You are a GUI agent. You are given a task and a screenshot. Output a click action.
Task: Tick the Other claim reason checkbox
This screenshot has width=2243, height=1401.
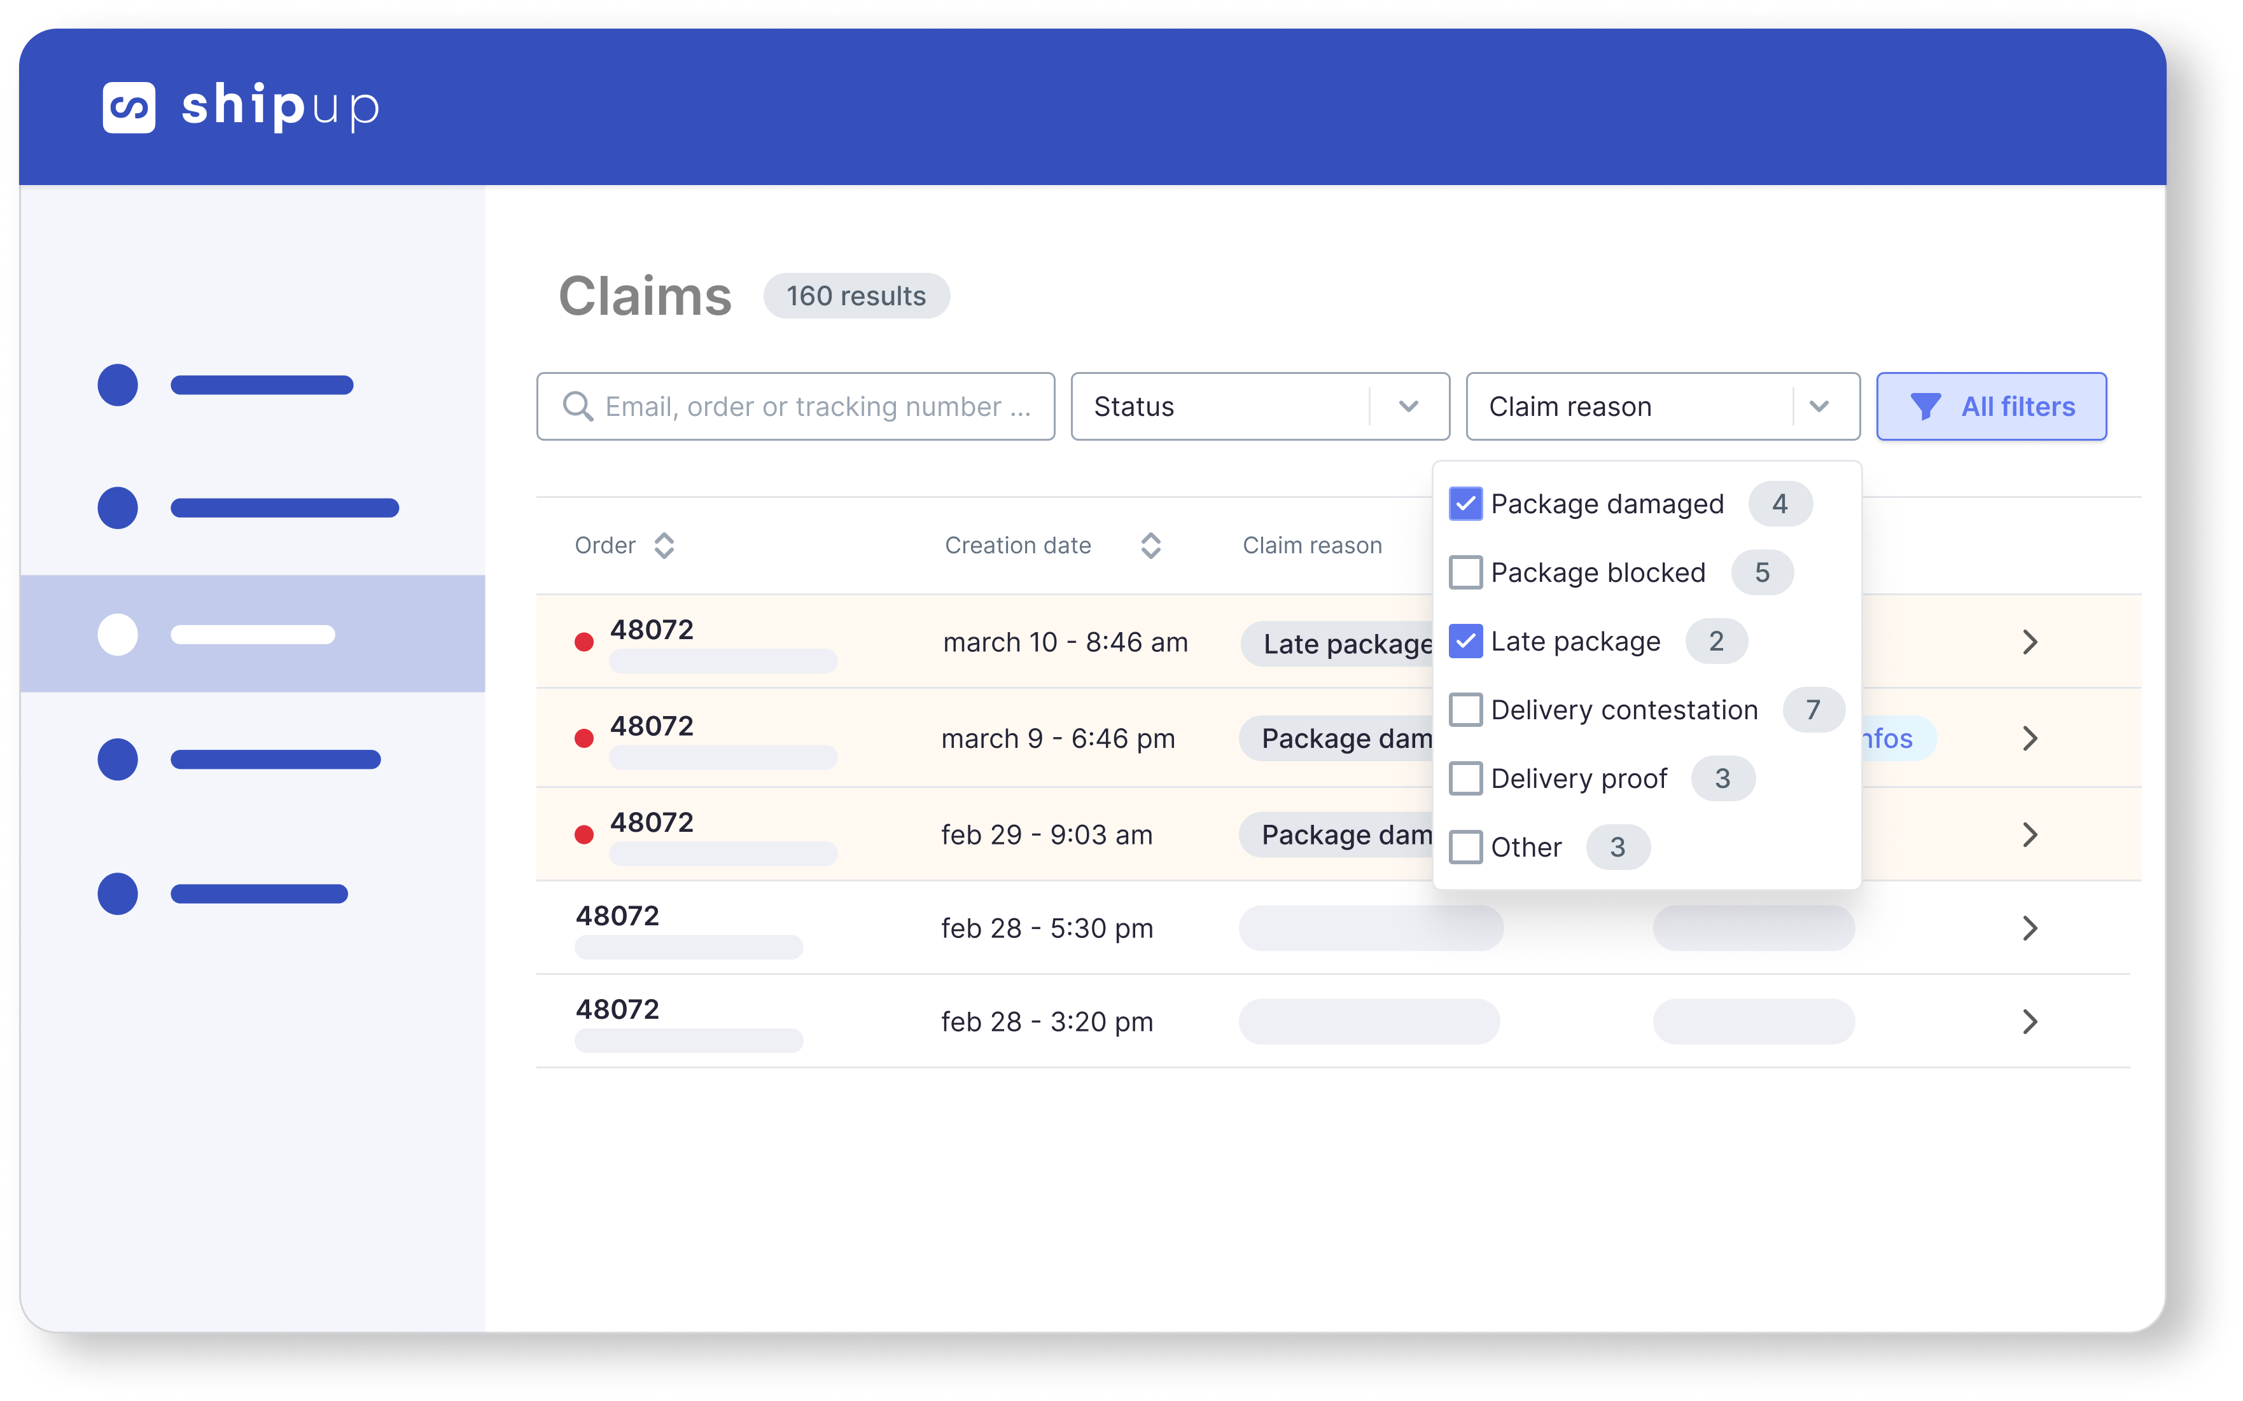[1465, 847]
